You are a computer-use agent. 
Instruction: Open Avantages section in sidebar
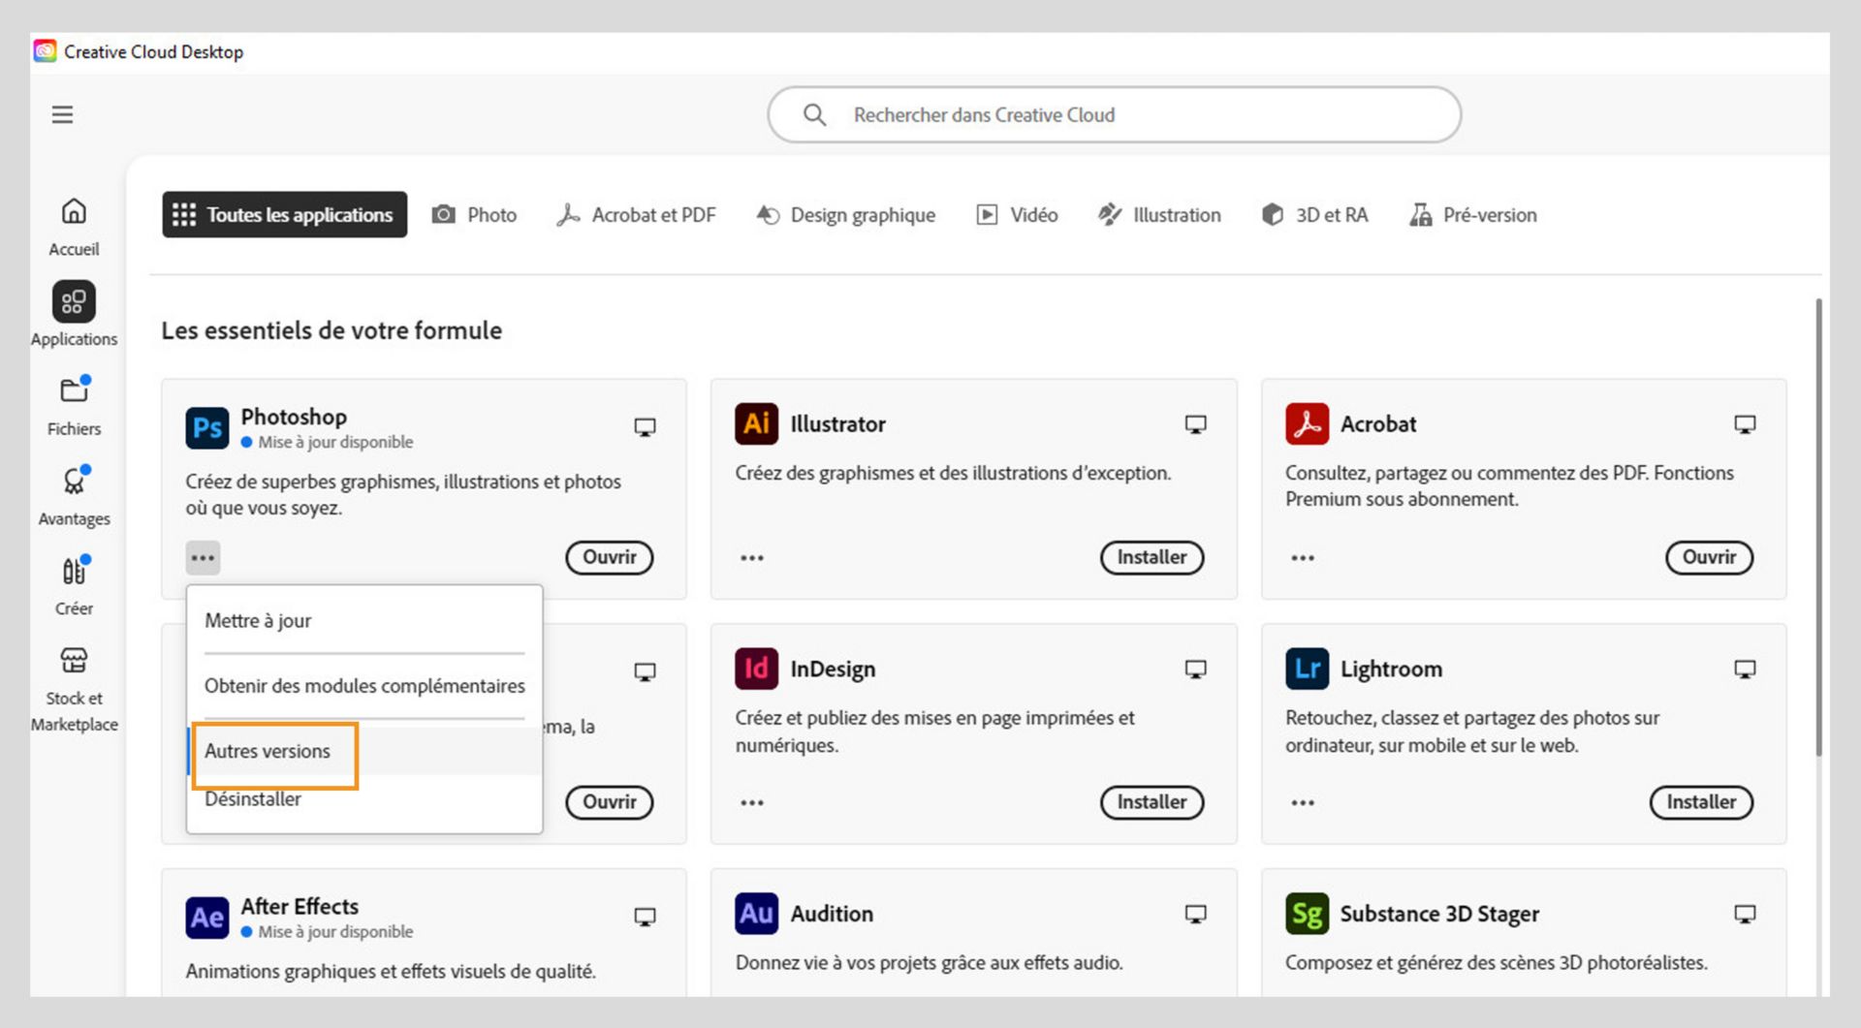point(74,494)
